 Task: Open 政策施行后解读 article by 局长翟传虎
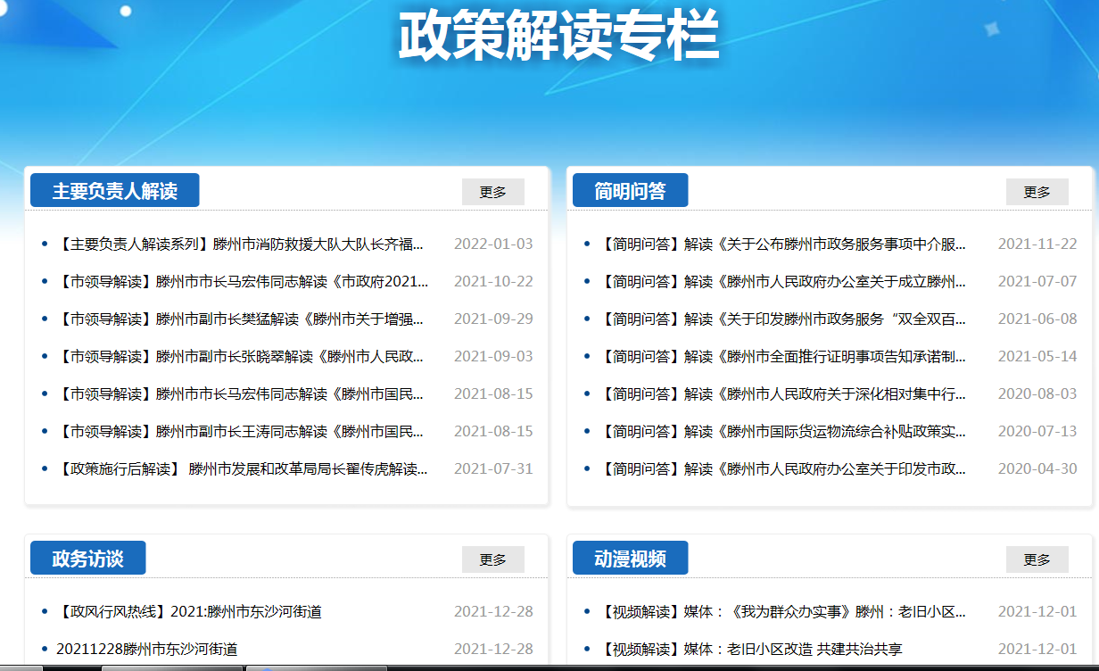241,468
